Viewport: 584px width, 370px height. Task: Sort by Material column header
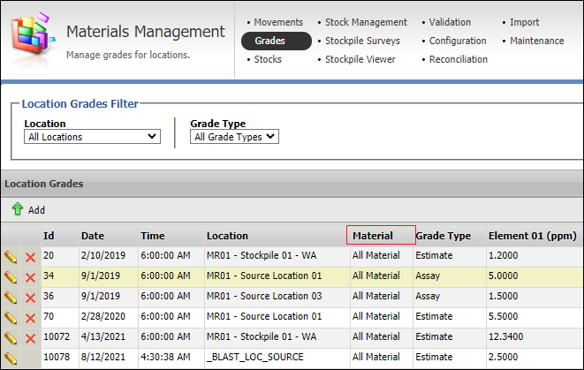coord(373,236)
